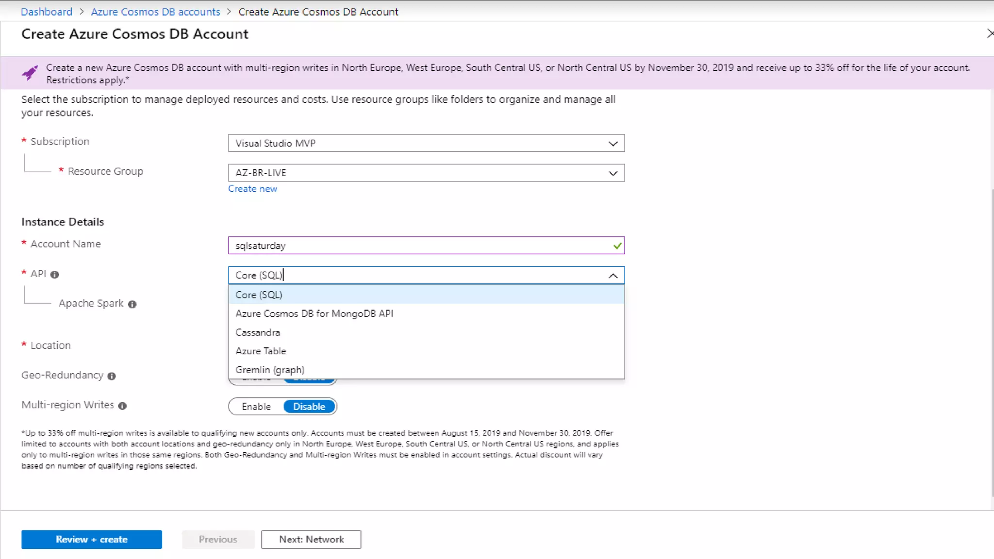Collapse the API dropdown list
The height and width of the screenshot is (559, 994).
tap(613, 276)
